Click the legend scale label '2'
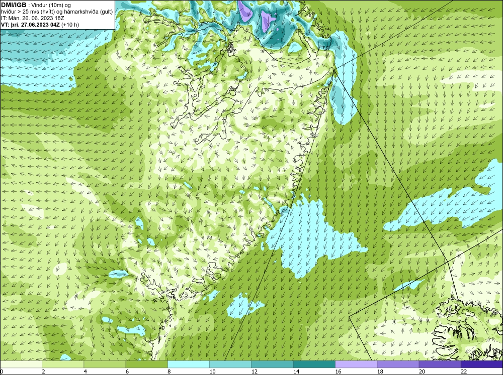The width and height of the screenshot is (503, 375). pyautogui.click(x=43, y=371)
